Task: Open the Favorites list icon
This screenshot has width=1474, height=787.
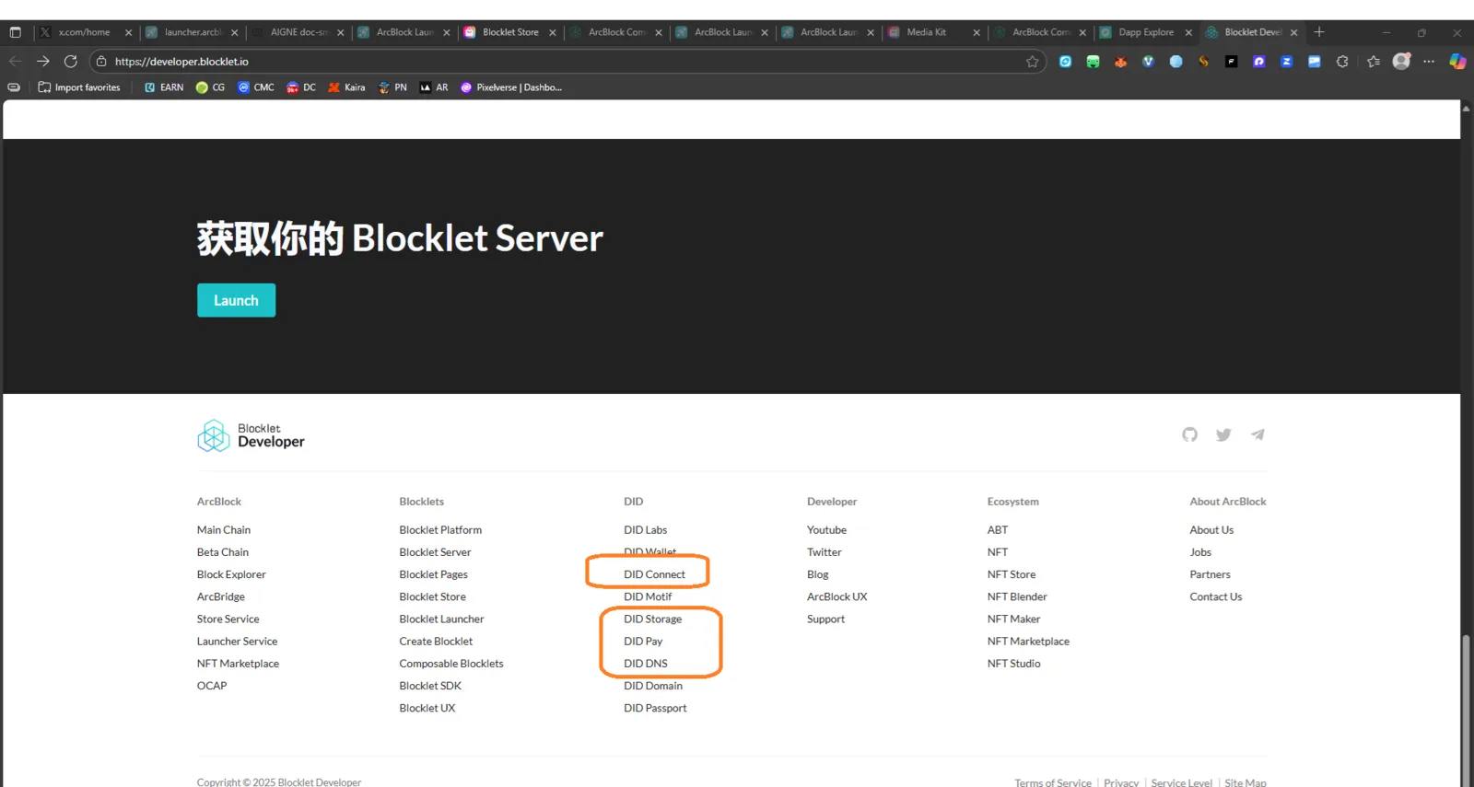Action: tap(1374, 62)
